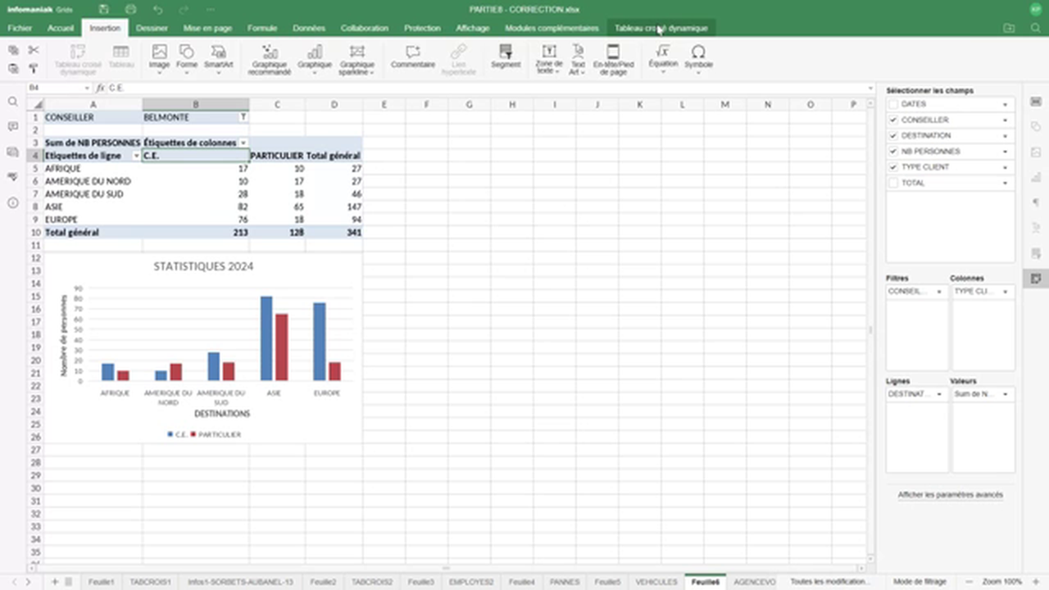
Task: Open the three-dots more options menu
Action: pos(211,9)
